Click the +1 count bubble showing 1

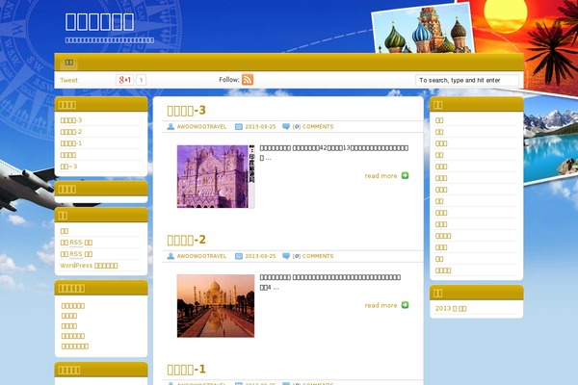click(142, 80)
